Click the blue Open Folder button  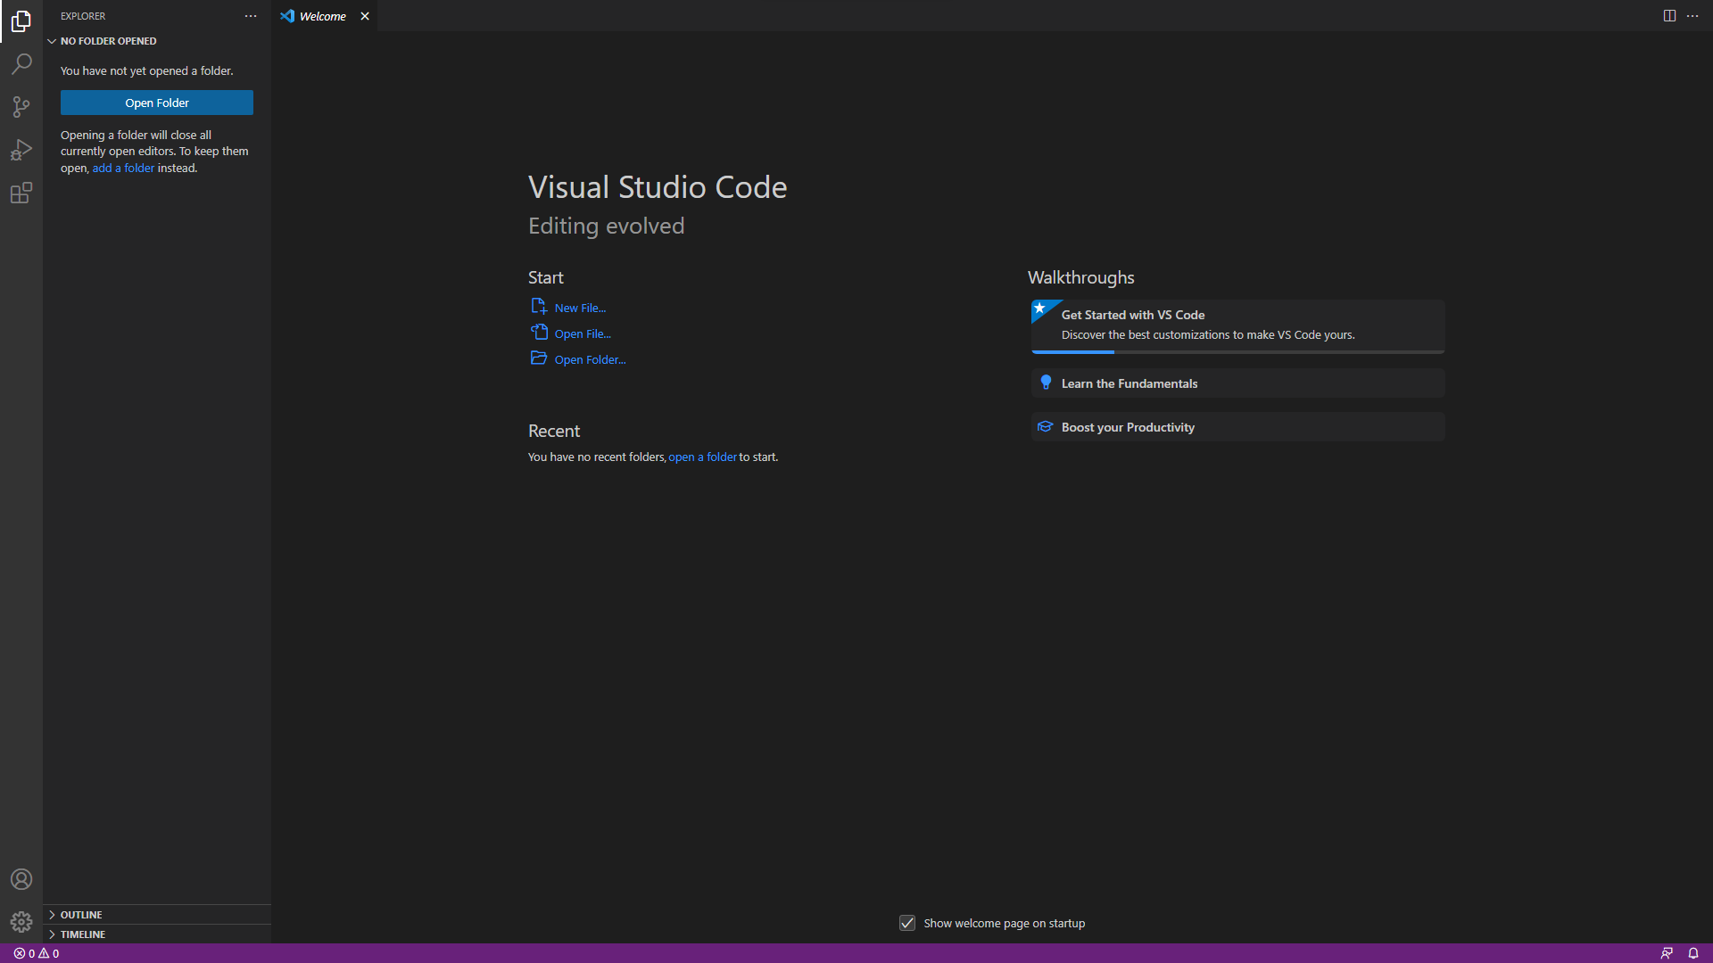(157, 103)
